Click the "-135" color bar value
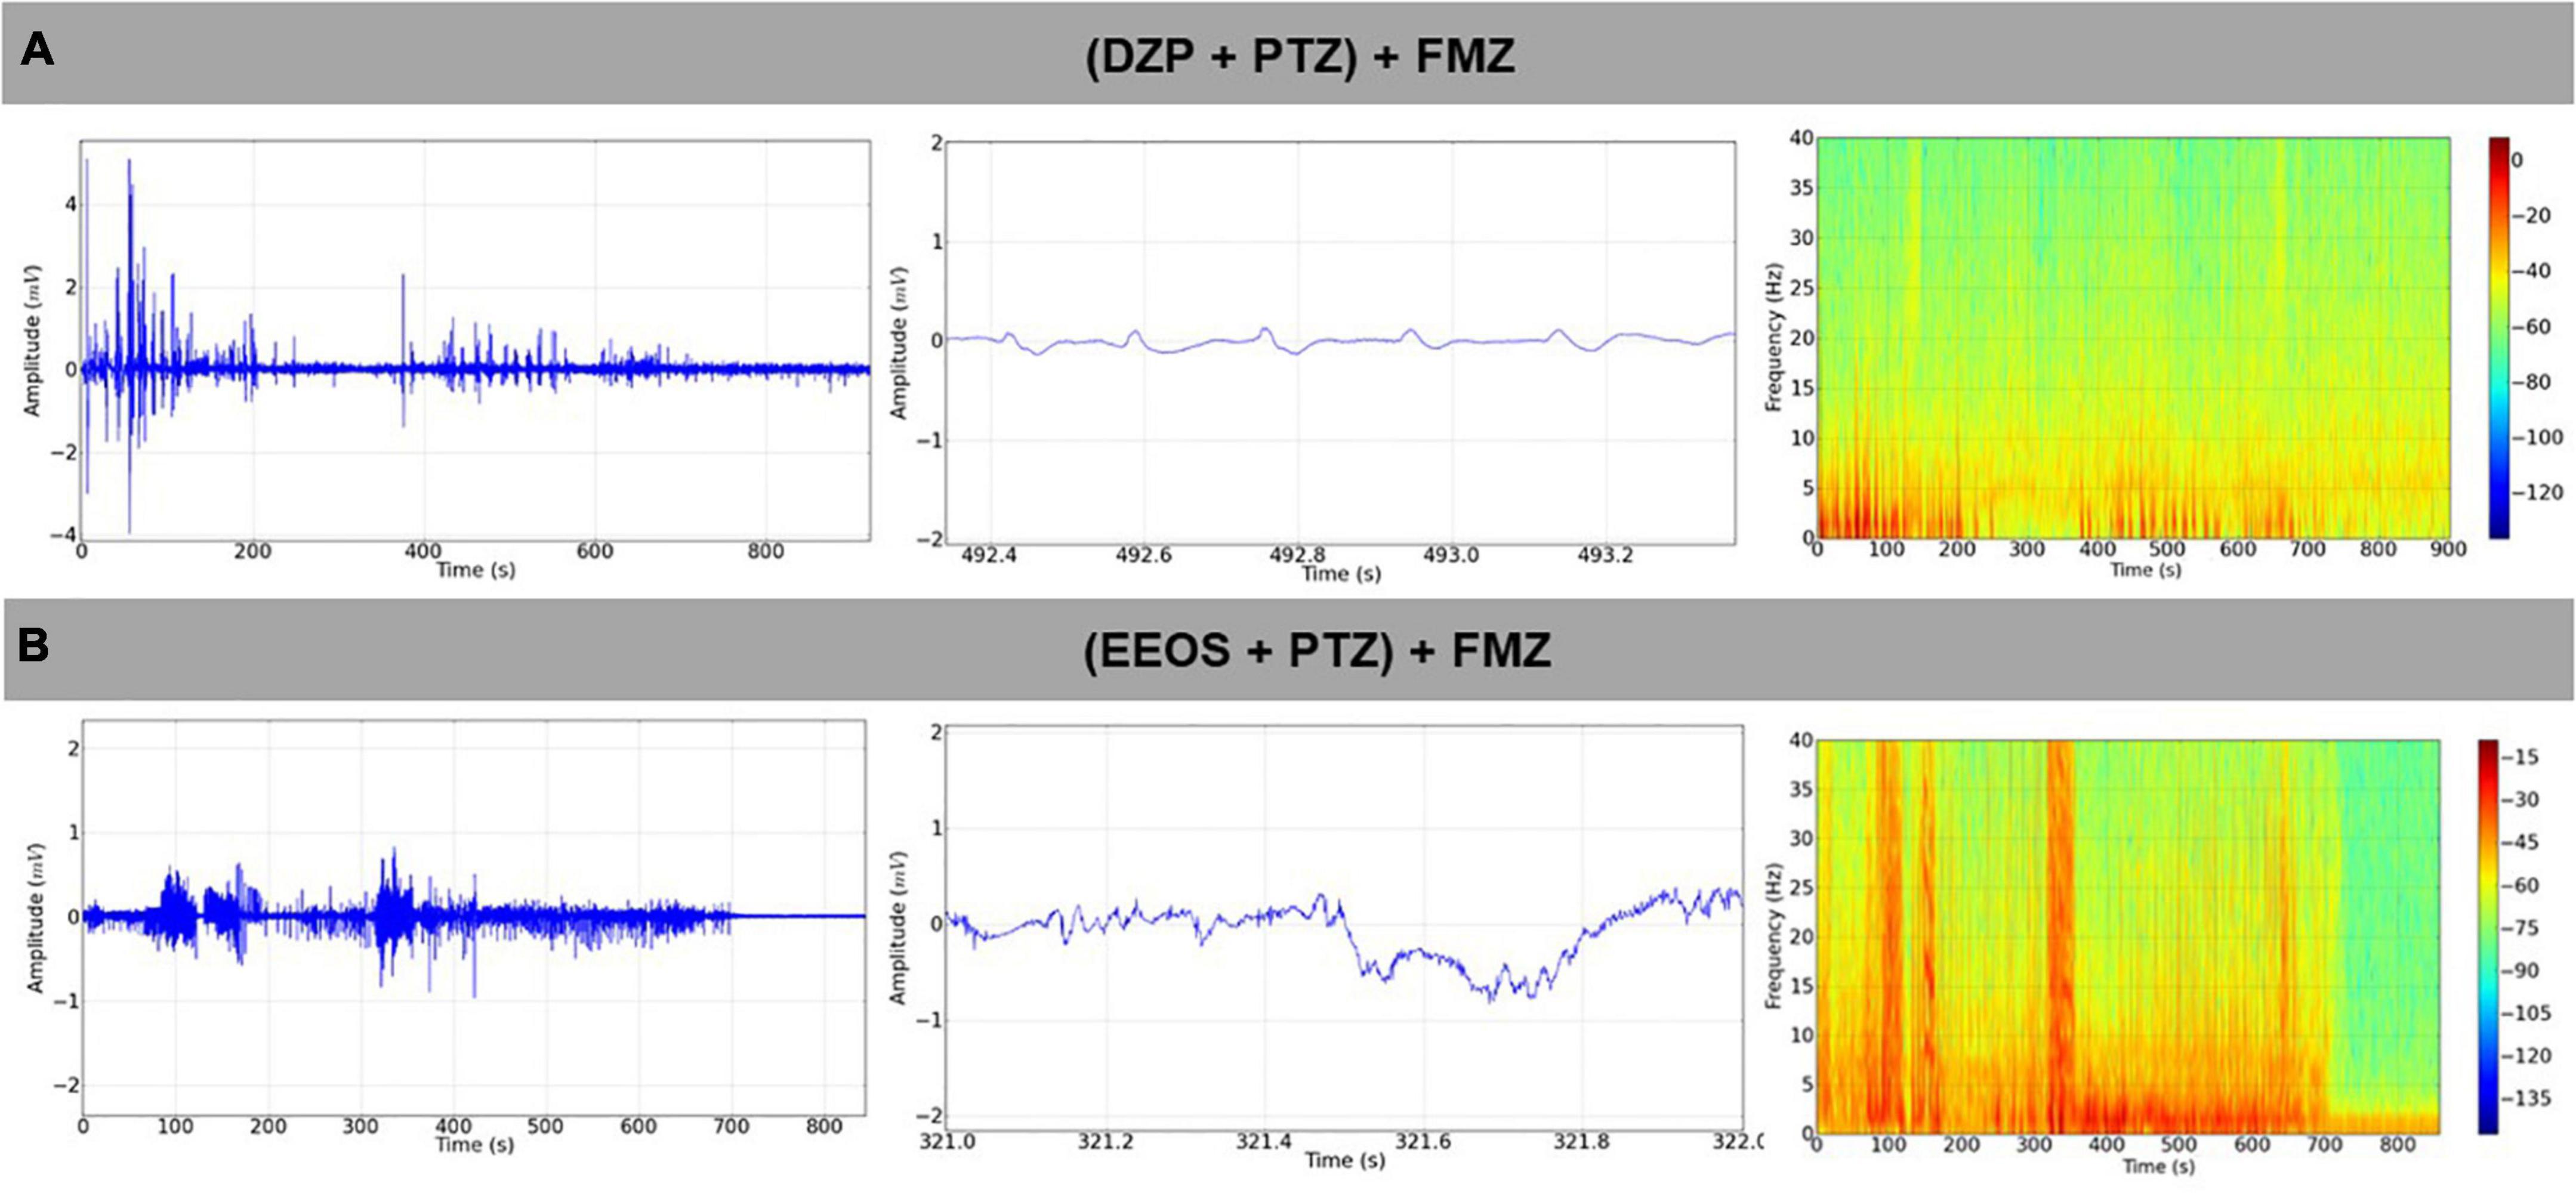The width and height of the screenshot is (2576, 1193). 2527,1099
